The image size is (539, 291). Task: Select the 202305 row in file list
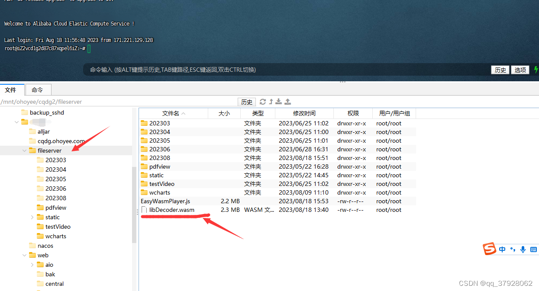[x=278, y=141]
